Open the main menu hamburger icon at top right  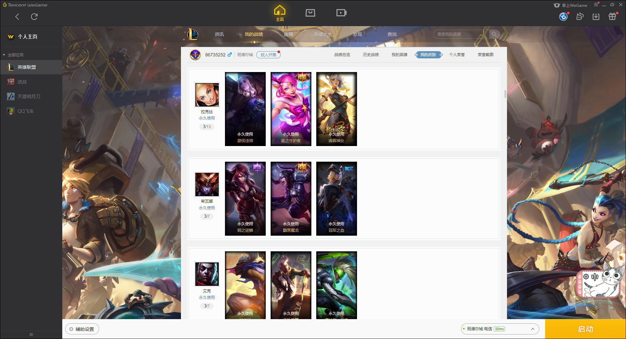596,5
